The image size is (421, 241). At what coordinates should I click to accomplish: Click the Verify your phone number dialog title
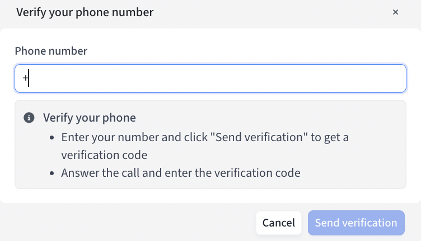85,12
